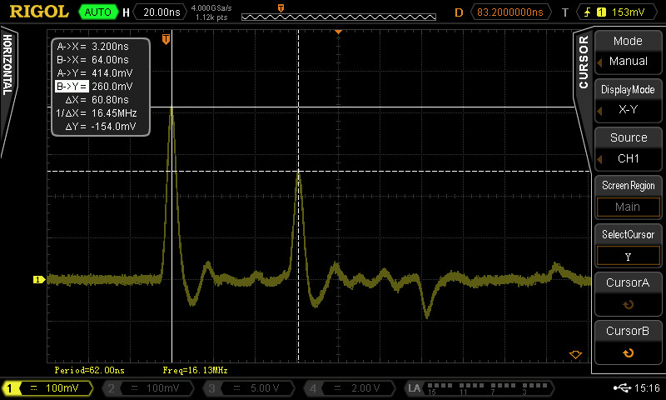Image resolution: width=666 pixels, height=400 pixels.
Task: Click the 4.000GSa/s sample rate readout
Action: tap(211, 8)
